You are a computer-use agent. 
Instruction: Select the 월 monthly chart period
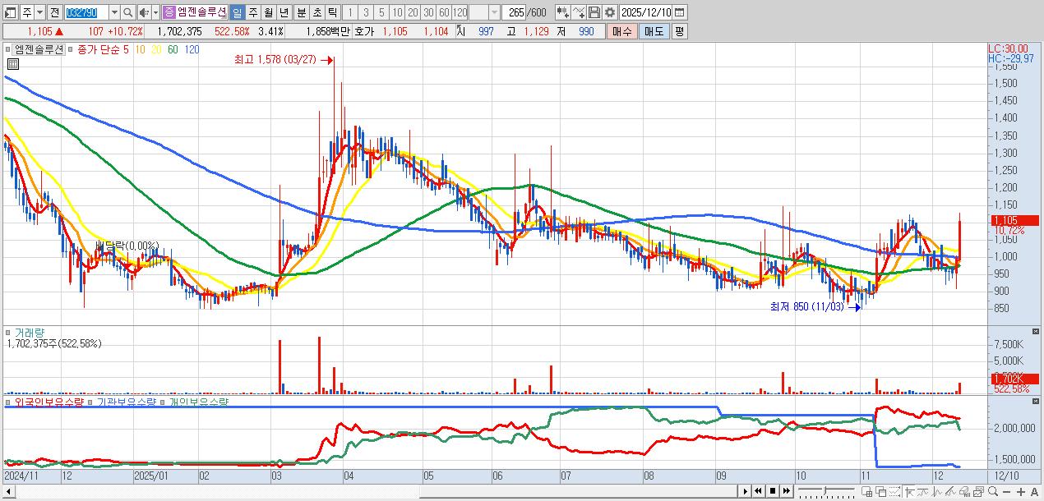(x=268, y=12)
